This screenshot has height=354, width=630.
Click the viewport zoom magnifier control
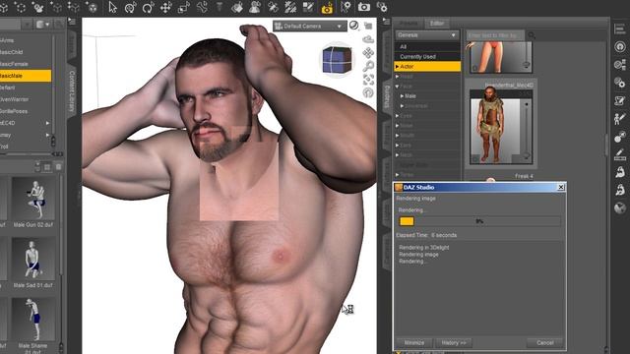click(x=368, y=66)
